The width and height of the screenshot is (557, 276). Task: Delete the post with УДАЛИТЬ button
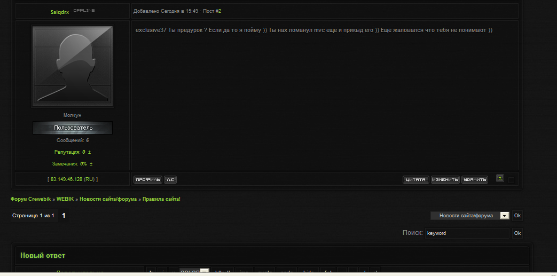click(475, 180)
